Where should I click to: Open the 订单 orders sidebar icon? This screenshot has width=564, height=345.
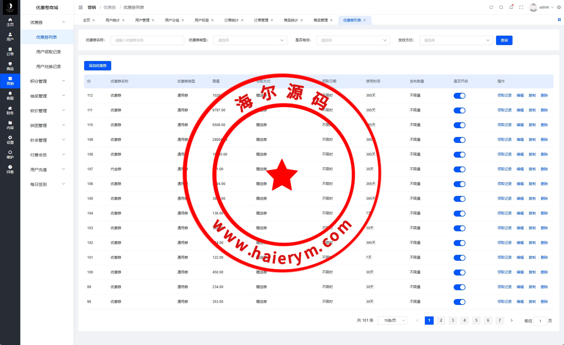click(10, 51)
